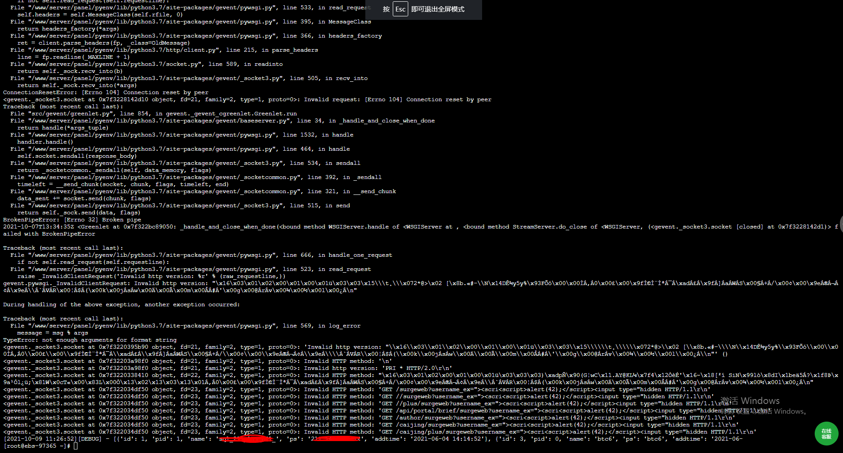
Task: Click the src/gevent/greenlet.py line 854 entry
Action: [x=153, y=114]
